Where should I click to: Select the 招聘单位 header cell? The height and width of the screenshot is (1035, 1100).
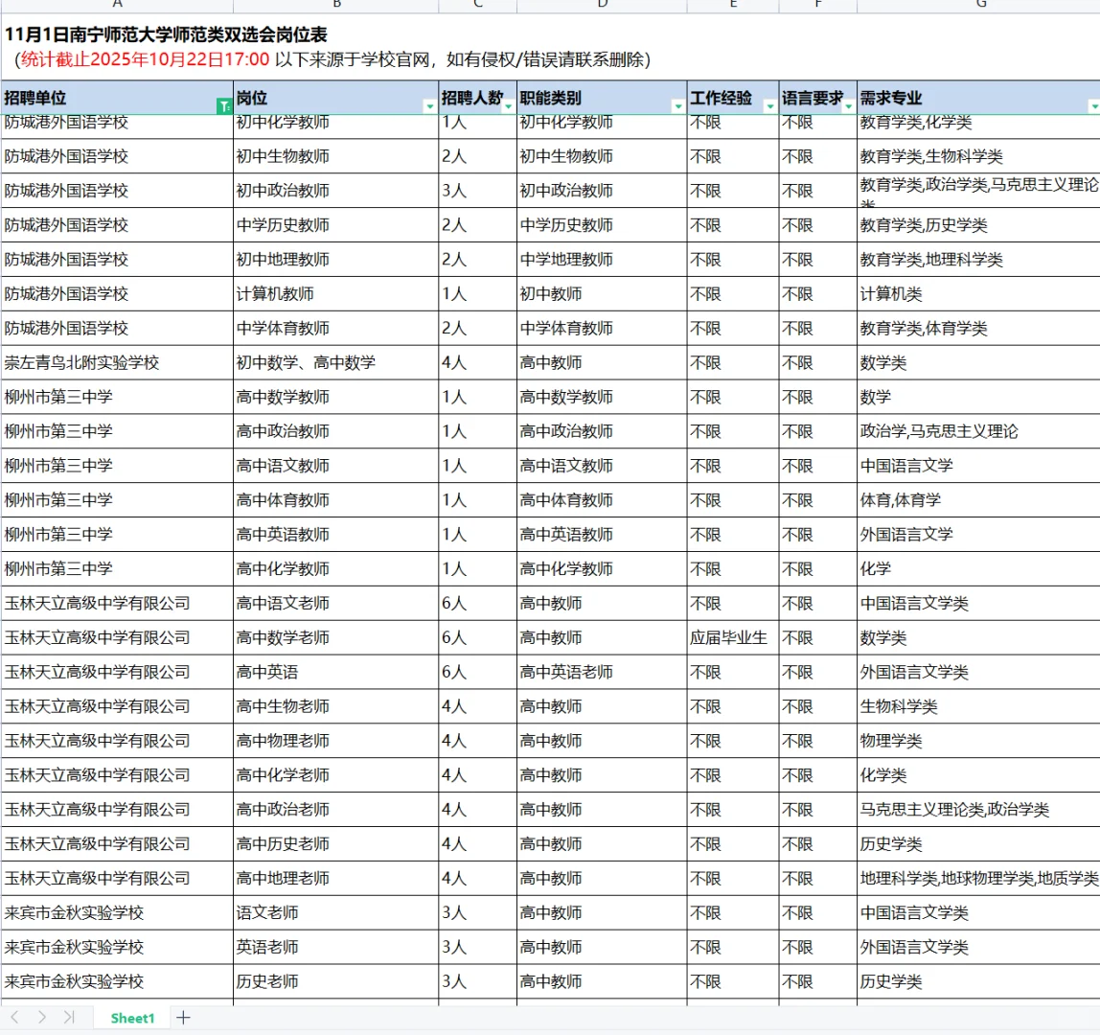coord(117,98)
